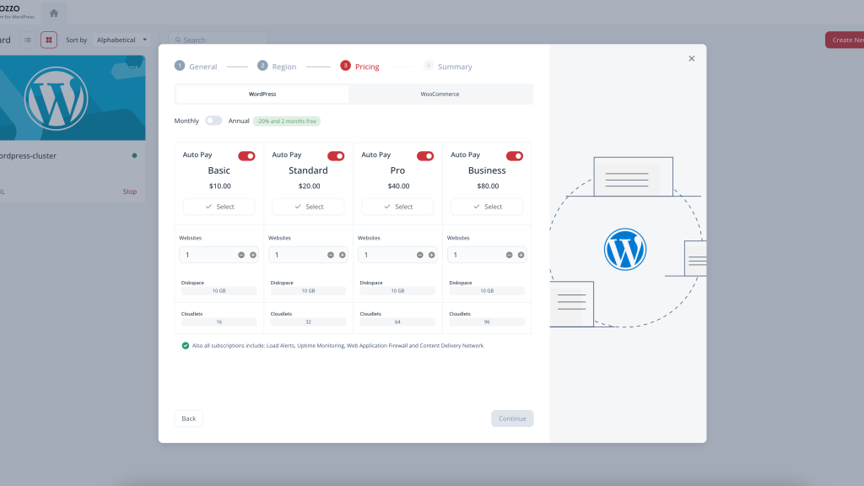
Task: Disable Auto Pay for Pro plan
Action: coord(425,156)
